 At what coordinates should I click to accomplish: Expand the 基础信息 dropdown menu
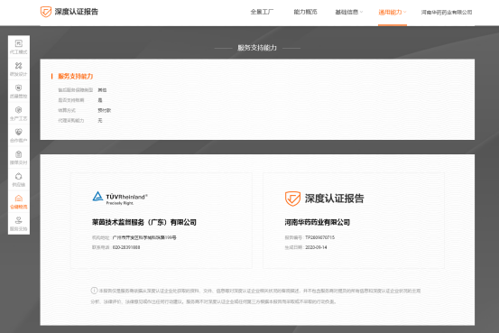tap(349, 12)
